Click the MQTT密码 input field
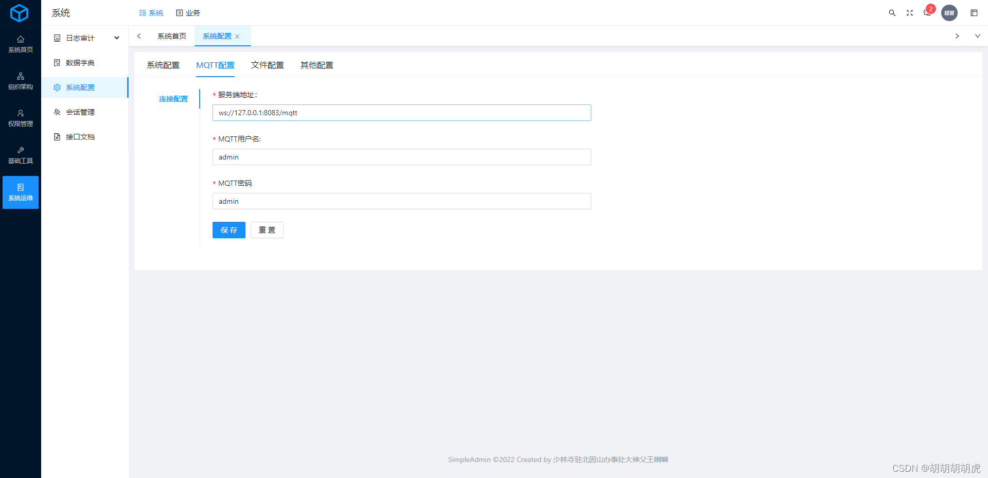The width and height of the screenshot is (988, 478). [x=401, y=201]
